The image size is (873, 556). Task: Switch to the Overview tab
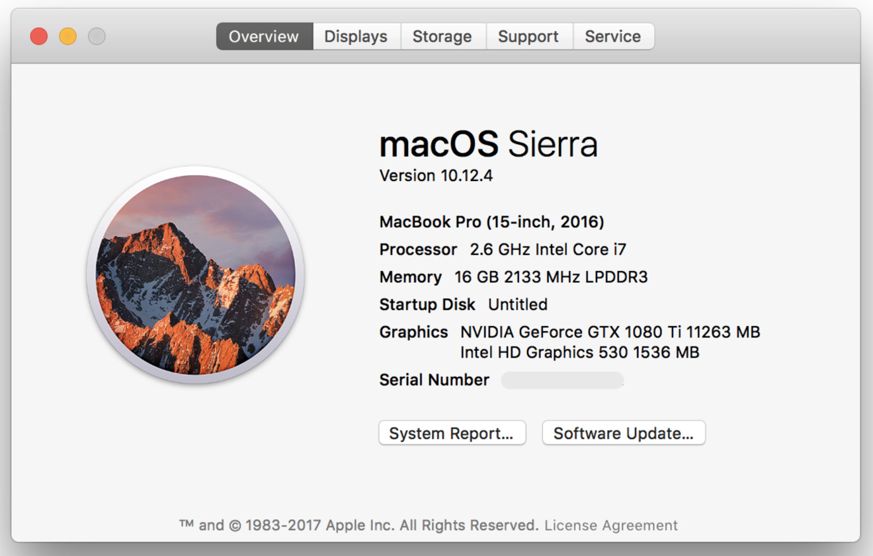click(264, 36)
